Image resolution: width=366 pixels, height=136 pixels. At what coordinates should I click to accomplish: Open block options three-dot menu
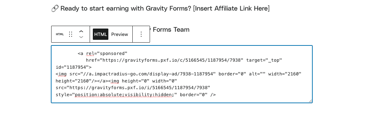[141, 34]
